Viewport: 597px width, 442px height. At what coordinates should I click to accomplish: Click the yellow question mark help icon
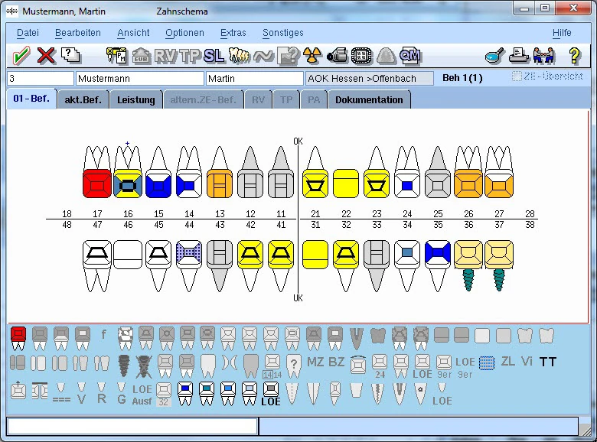(x=575, y=56)
